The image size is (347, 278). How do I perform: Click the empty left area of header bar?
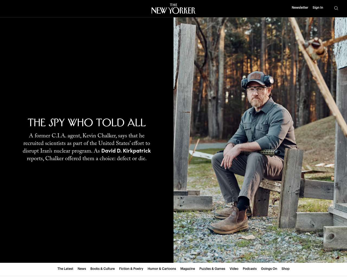(x=73, y=9)
